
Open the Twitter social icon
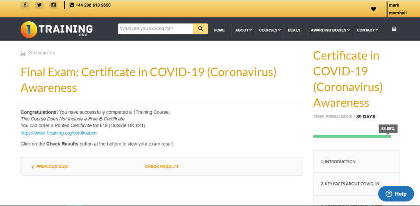[x=39, y=5]
